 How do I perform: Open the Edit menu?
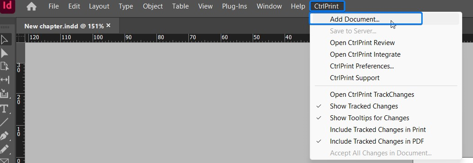74,6
